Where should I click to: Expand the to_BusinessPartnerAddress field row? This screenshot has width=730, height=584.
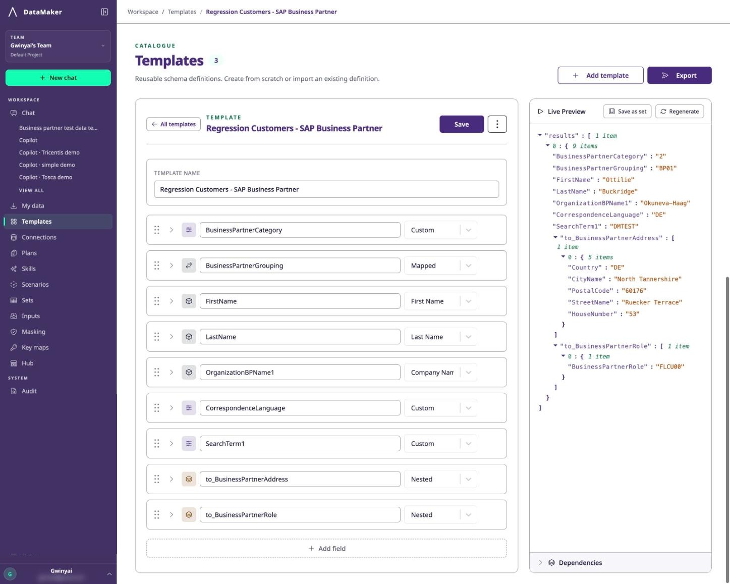[172, 479]
